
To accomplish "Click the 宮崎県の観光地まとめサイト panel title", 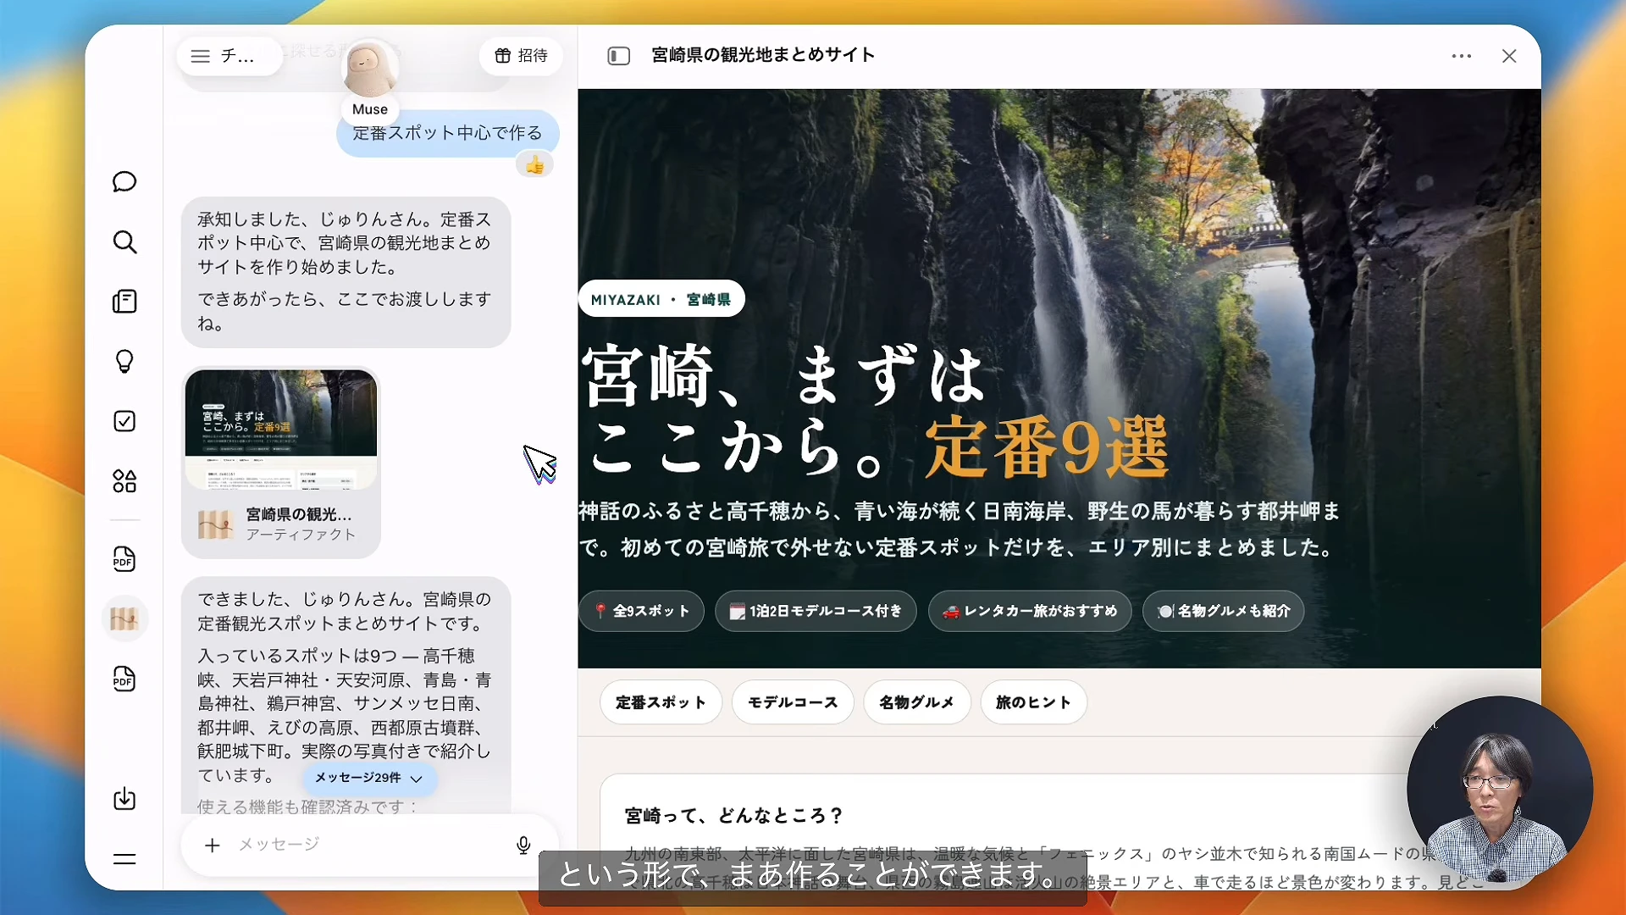I will (x=763, y=55).
